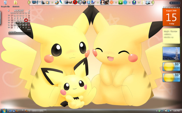Screen dimensions: 182x113
Task: Open the computer drive icon at dock end
Action: click(x=148, y=2)
